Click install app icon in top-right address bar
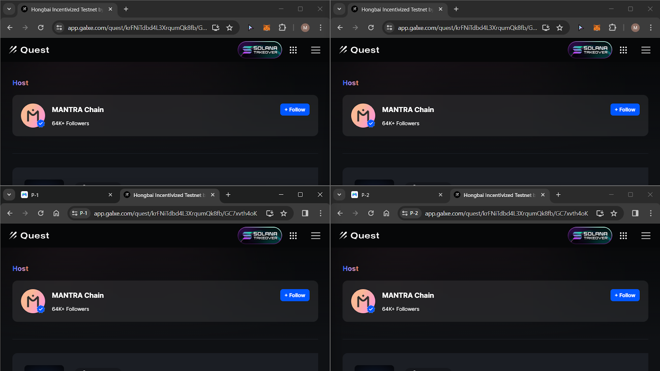 pos(546,28)
